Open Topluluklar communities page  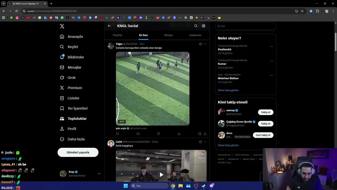point(73,119)
